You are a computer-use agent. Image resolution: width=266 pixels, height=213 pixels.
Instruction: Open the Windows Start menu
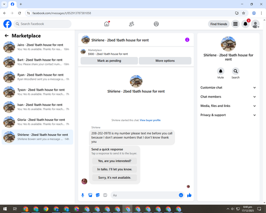[5, 209]
